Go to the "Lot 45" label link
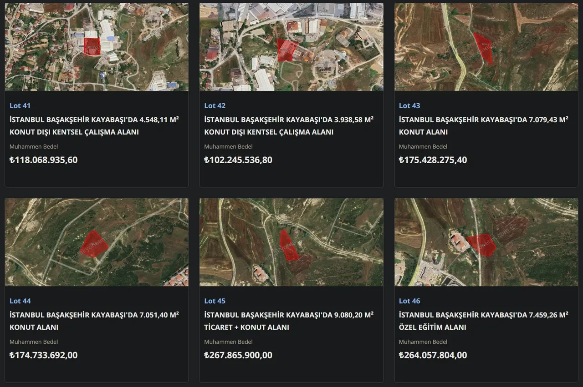The height and width of the screenshot is (387, 583). pos(215,301)
